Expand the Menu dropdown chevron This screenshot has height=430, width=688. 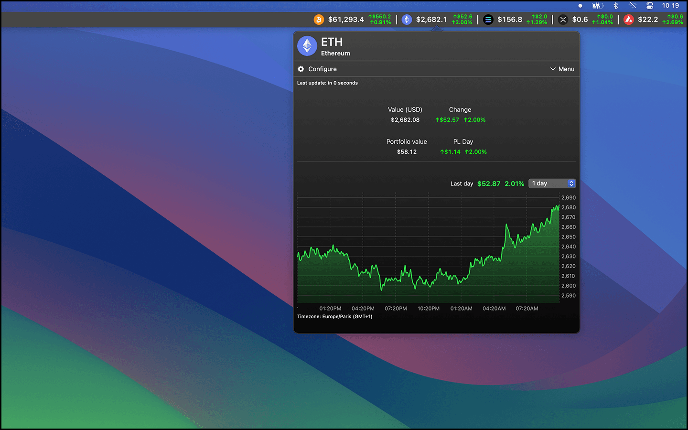(553, 69)
